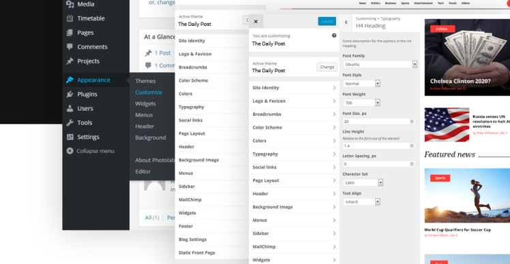Expand the Character Set Latin dropdown
Viewport: 510px width, 264px height.
click(x=363, y=182)
